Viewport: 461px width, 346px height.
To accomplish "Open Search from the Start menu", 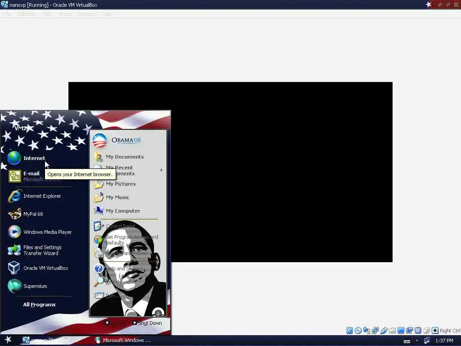I will click(128, 282).
